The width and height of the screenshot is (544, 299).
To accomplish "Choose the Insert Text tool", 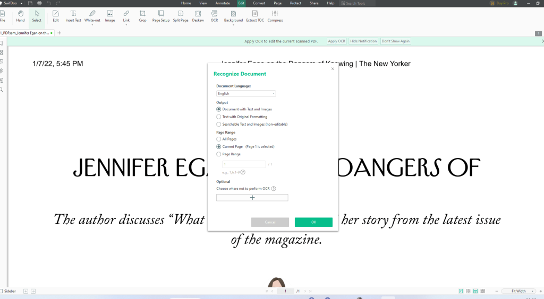I will click(73, 16).
